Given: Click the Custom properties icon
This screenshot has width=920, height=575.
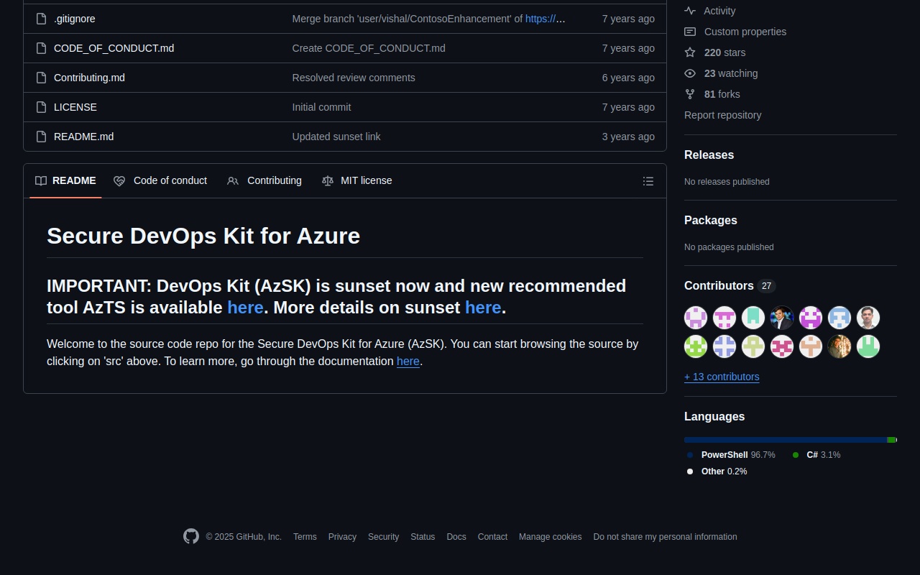Looking at the screenshot, I should (x=690, y=32).
